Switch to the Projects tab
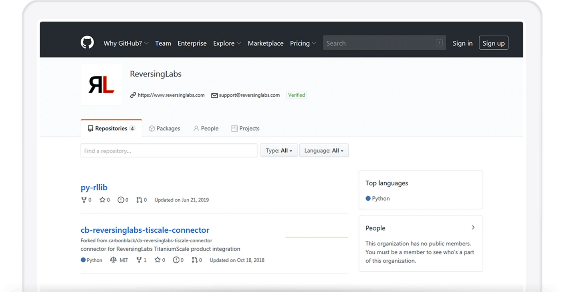 tap(245, 129)
